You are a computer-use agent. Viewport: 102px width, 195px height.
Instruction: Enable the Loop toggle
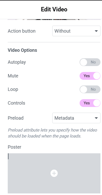click(x=90, y=89)
